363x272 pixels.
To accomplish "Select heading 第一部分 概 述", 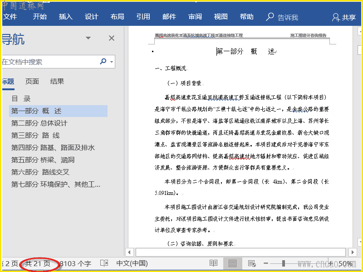I will pyautogui.click(x=59, y=111).
